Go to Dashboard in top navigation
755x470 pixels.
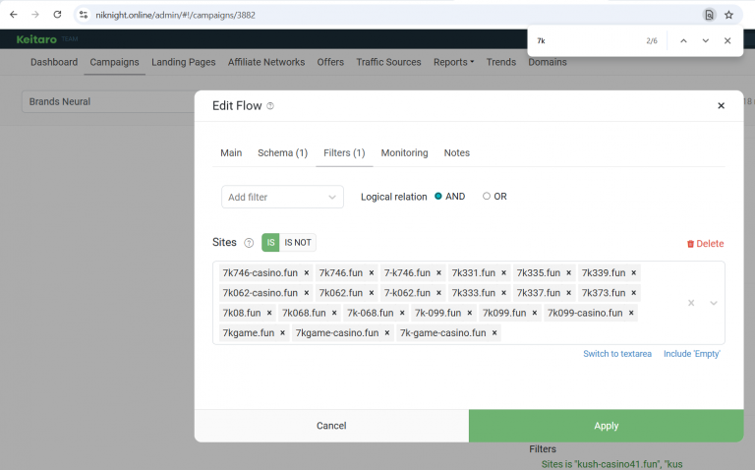tap(54, 62)
